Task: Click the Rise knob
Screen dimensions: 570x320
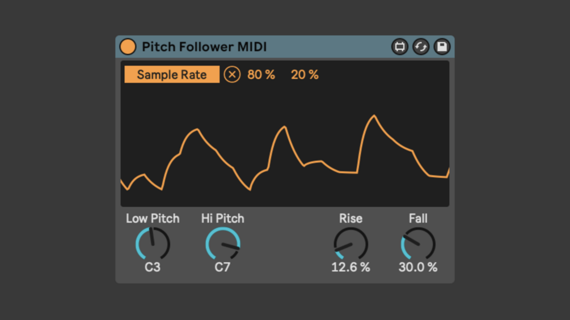Action: tap(351, 244)
